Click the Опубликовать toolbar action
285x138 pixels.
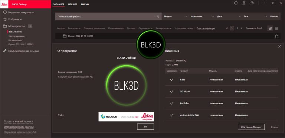click(145, 29)
